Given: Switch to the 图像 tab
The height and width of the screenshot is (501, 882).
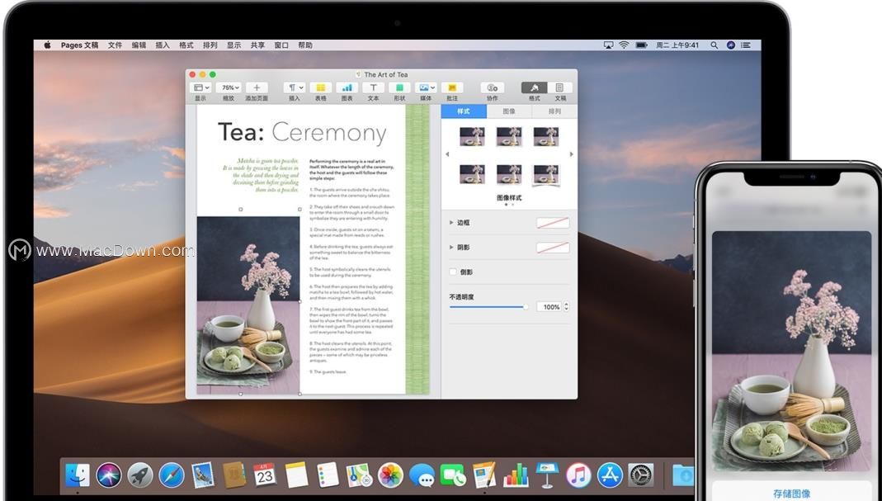Looking at the screenshot, I should click(509, 111).
